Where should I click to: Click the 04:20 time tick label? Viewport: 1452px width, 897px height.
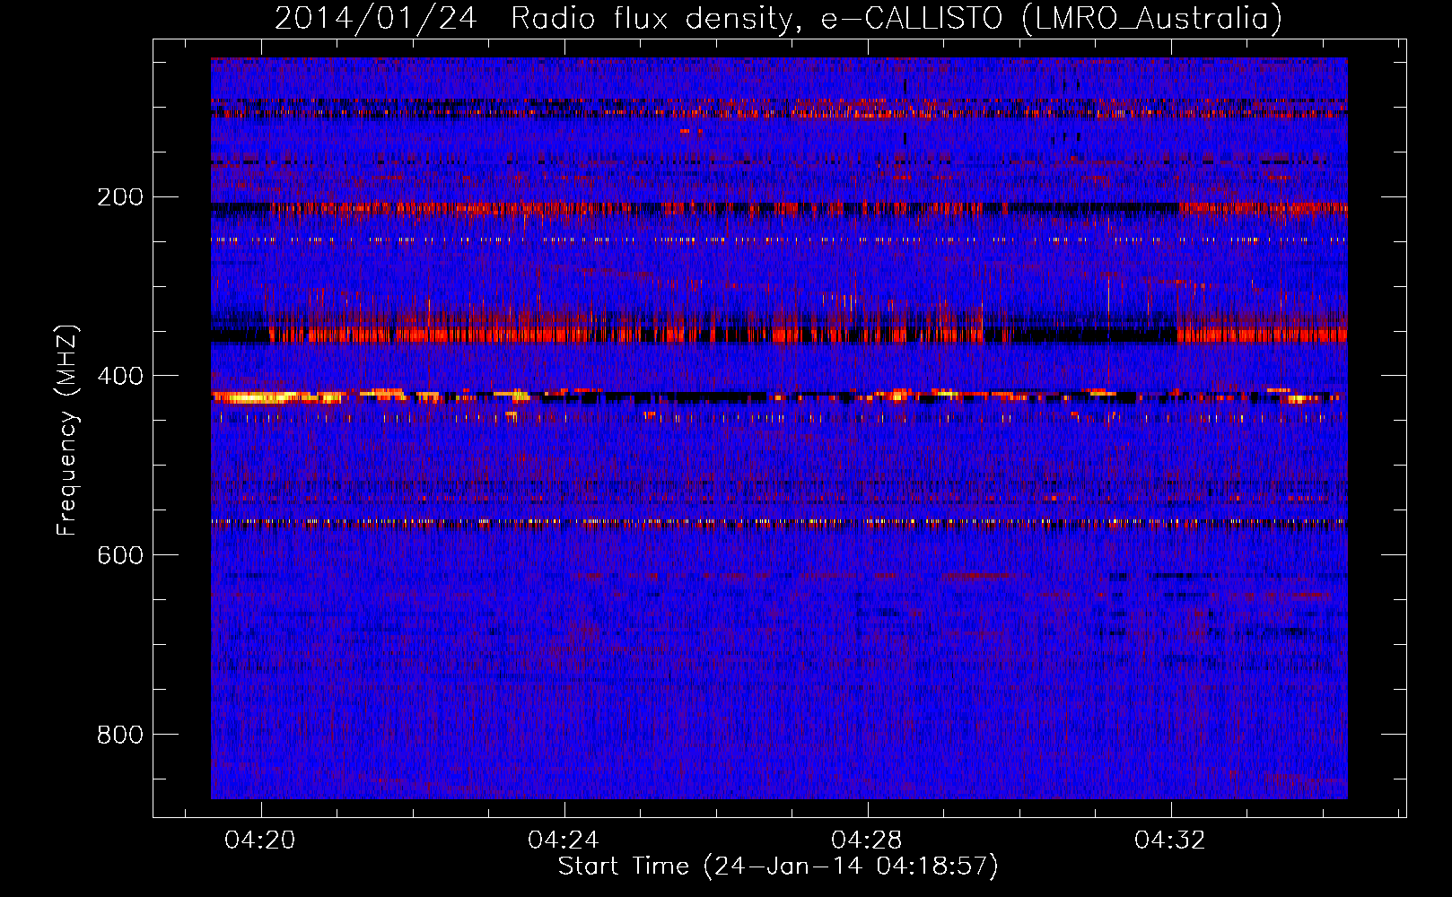pos(260,840)
